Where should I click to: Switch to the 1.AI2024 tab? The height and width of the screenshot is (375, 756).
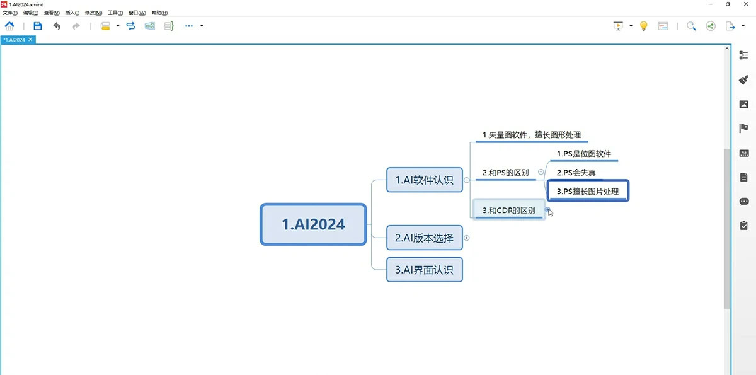14,39
